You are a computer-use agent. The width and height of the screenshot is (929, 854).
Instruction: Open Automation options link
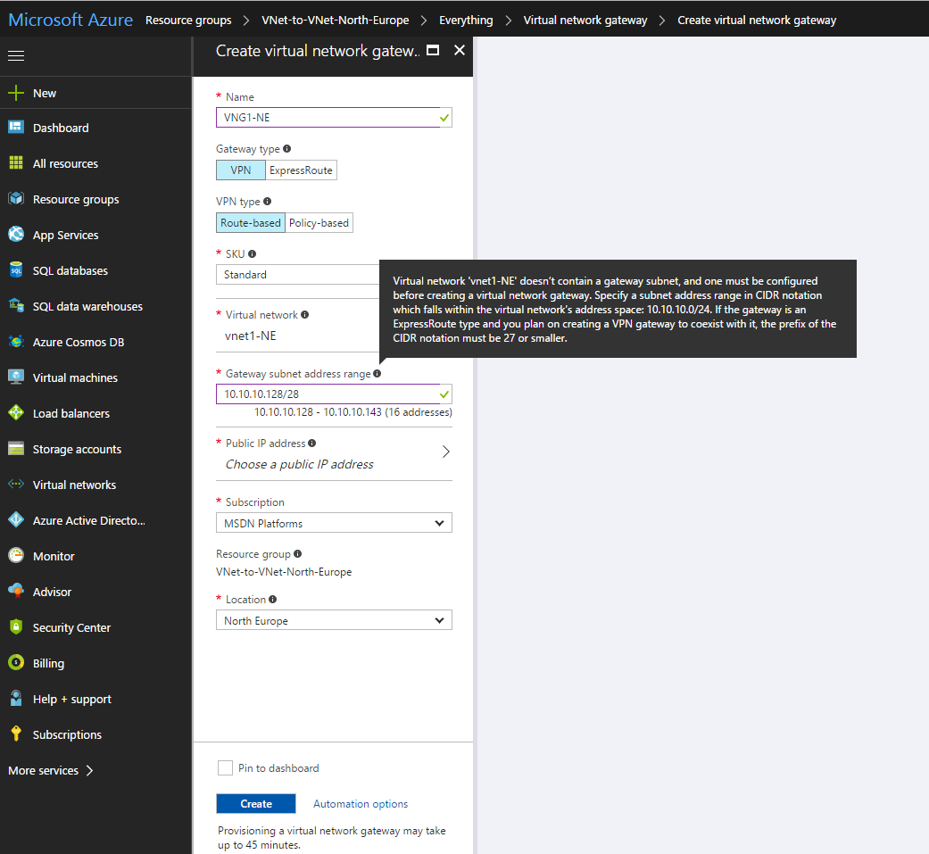361,804
